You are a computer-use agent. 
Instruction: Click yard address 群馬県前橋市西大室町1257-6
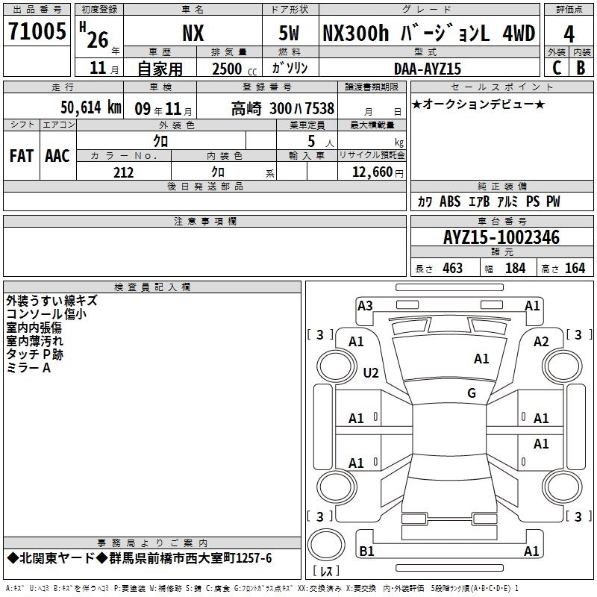point(190,558)
